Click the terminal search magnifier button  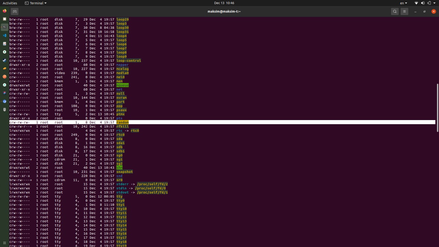(x=395, y=11)
